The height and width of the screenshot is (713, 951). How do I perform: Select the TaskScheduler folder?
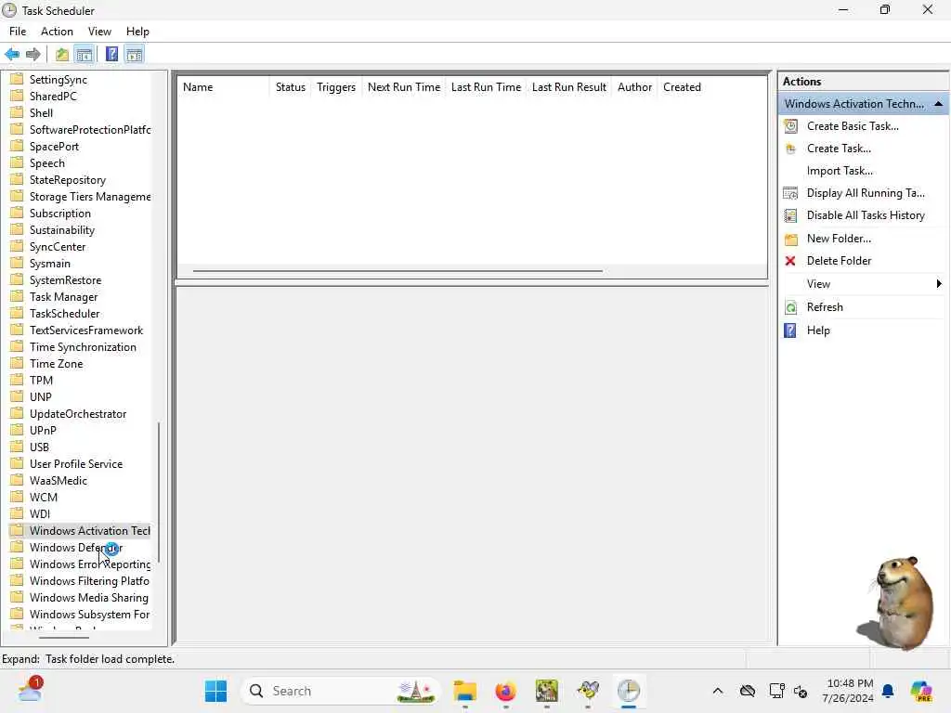pos(64,314)
